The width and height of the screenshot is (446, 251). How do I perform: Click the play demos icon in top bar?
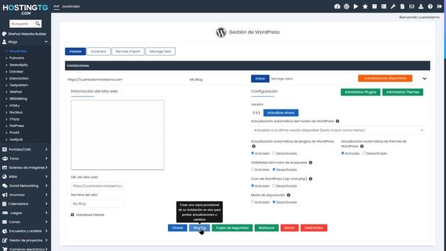pyautogui.click(x=356, y=6)
